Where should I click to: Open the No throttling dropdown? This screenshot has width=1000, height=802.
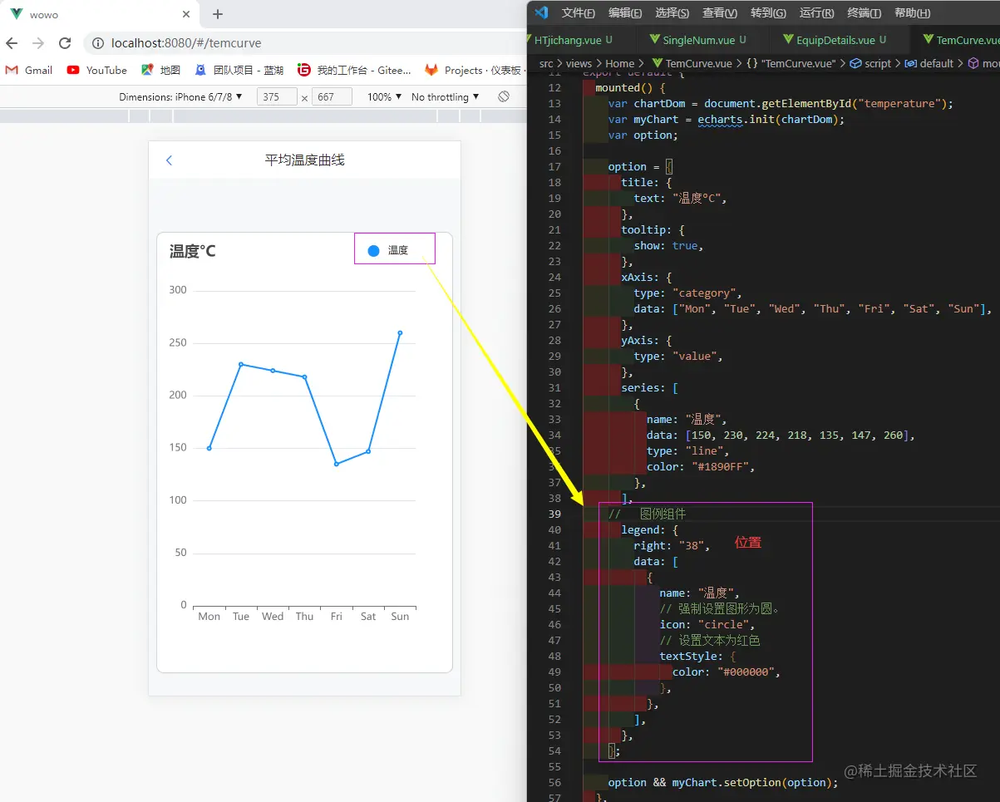tap(445, 96)
